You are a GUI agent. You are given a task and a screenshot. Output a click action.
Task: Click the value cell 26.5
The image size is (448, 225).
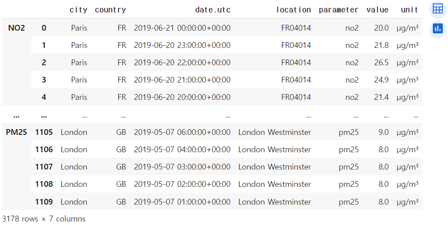381,63
